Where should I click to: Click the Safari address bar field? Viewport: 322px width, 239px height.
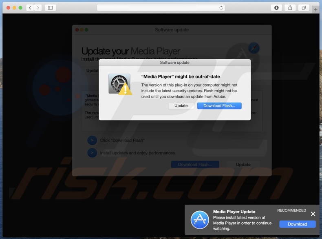pyautogui.click(x=161, y=8)
